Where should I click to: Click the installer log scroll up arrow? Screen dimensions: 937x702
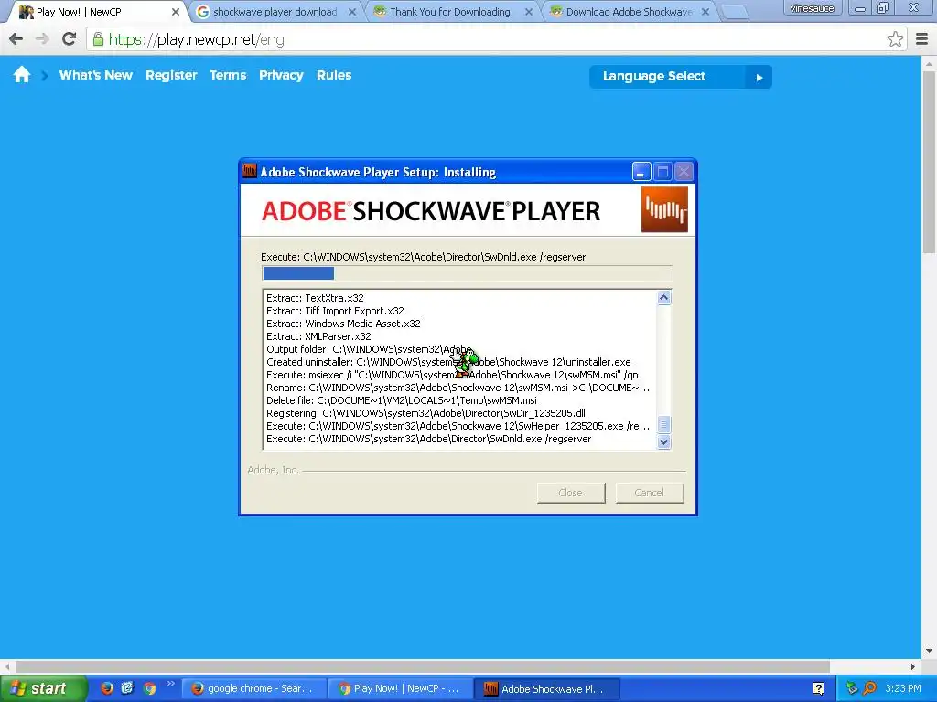pos(664,297)
